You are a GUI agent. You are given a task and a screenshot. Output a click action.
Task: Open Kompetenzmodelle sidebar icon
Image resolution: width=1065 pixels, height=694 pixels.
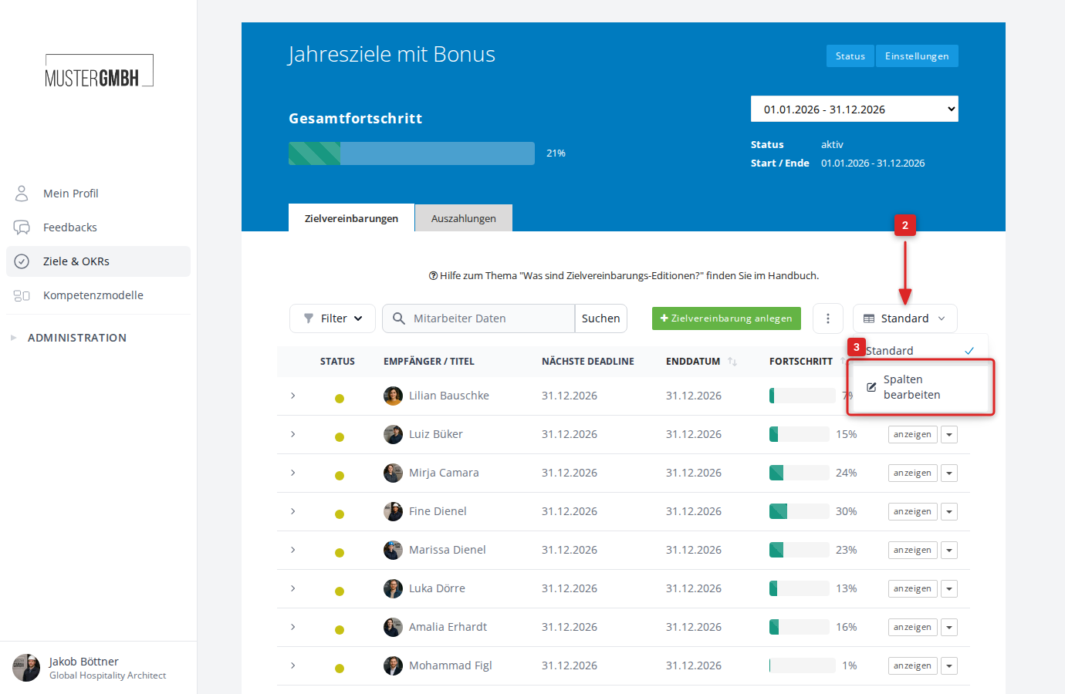tap(22, 295)
